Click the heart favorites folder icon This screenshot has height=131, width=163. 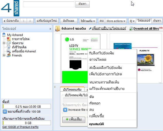click(x=9, y=39)
